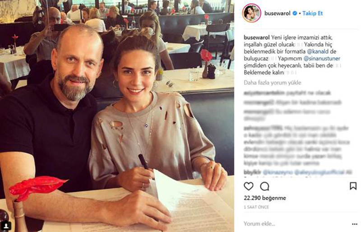Load more comments with Daha fazla yorum yükle
361x232 pixels.
click(273, 83)
